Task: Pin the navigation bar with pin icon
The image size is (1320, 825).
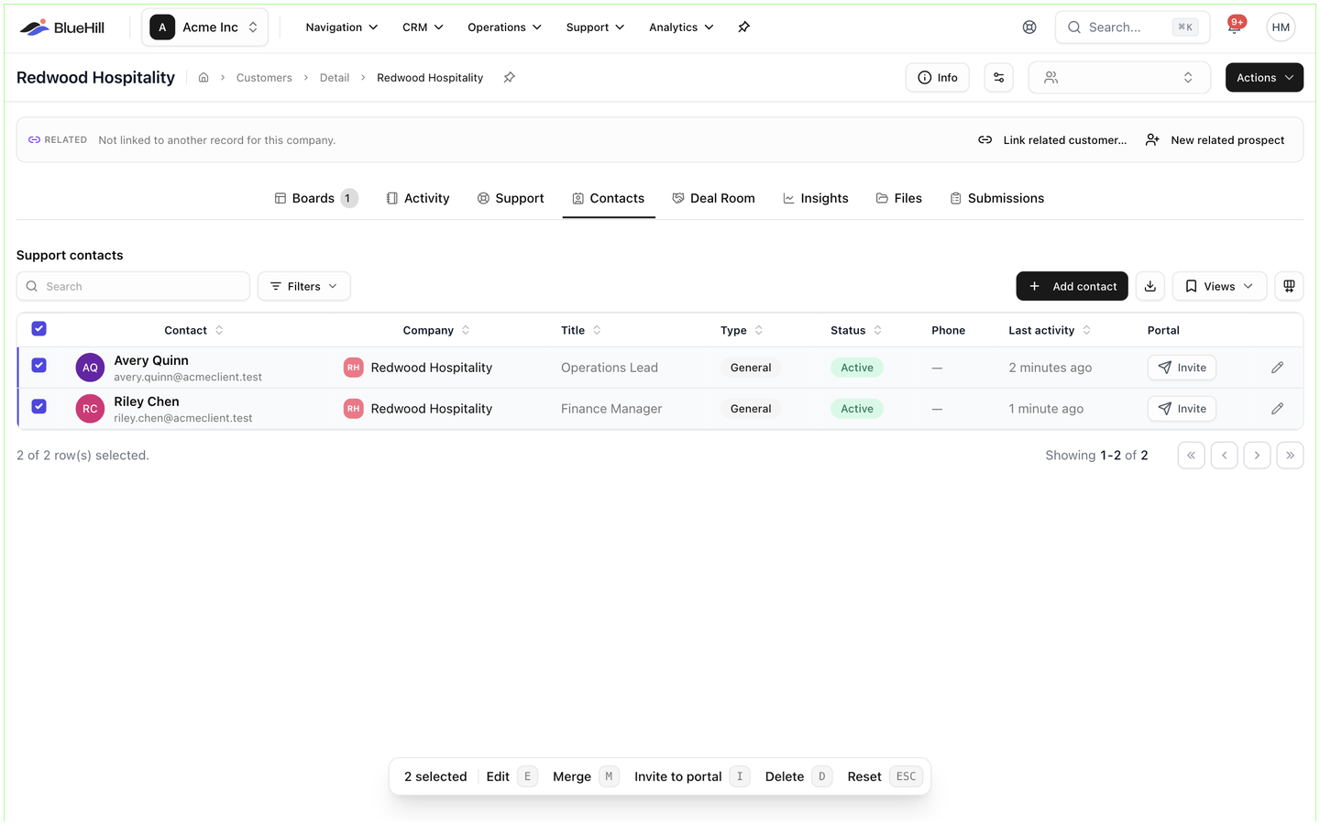Action: point(744,27)
